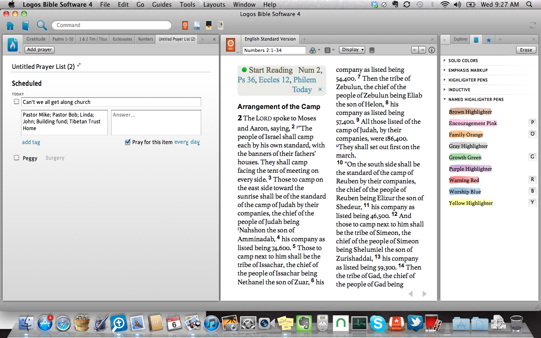The image size is (541, 338).
Task: Open Spotlight search in menu bar
Action: click(530, 5)
